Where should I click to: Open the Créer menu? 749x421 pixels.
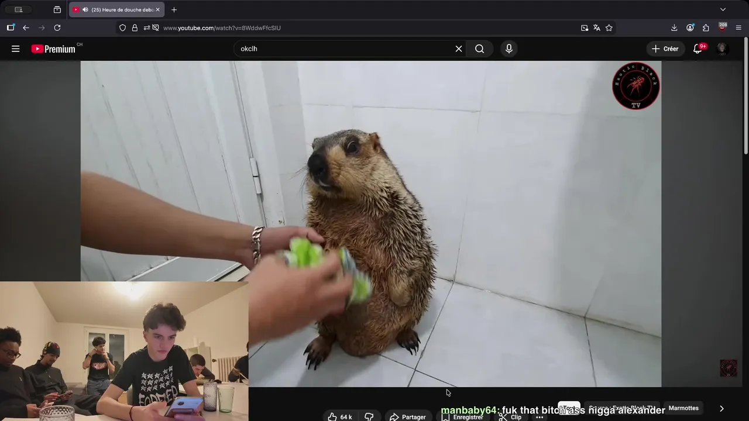tap(665, 49)
